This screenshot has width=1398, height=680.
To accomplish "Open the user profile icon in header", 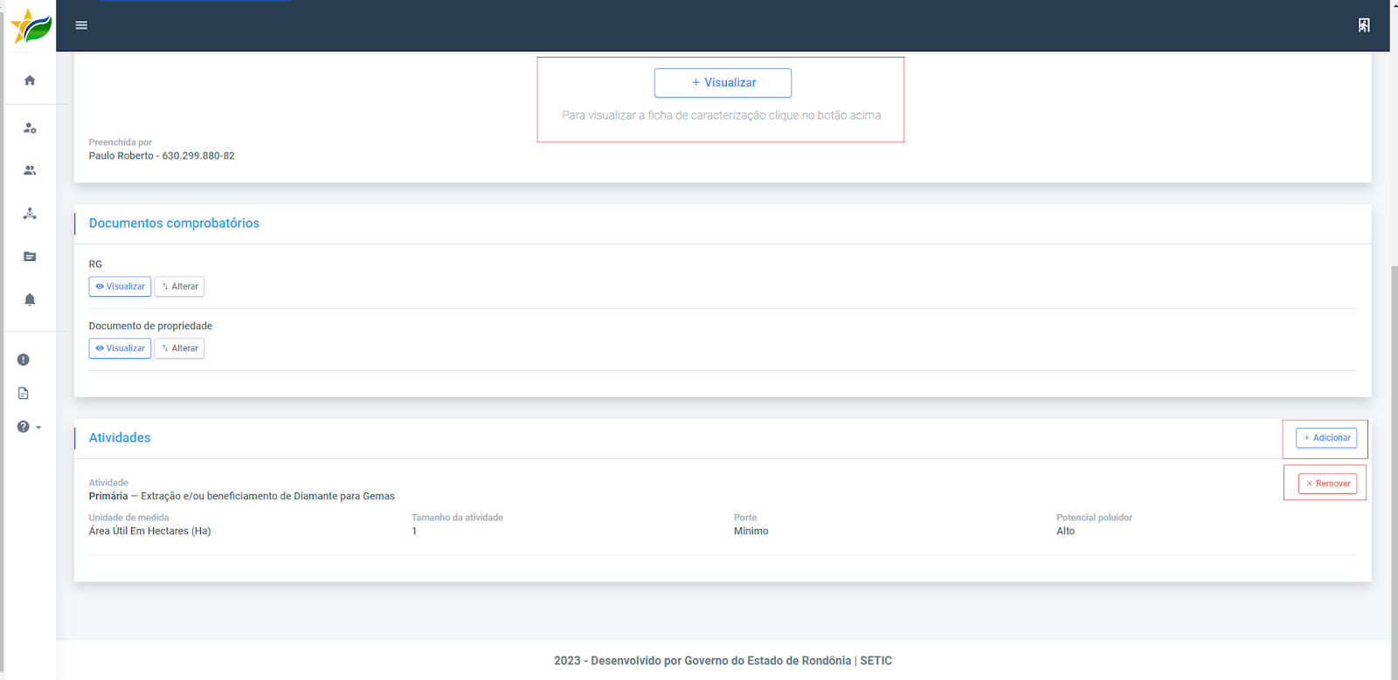I will click(x=1364, y=25).
